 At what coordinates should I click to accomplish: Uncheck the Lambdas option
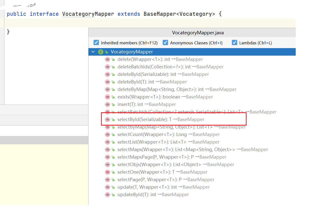234,43
